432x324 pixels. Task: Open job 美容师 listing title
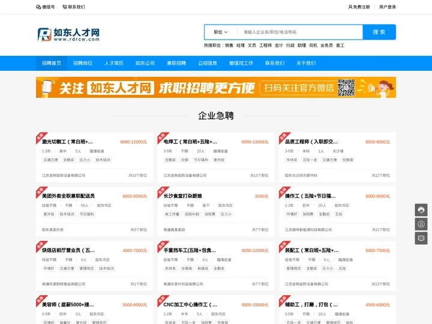68,304
